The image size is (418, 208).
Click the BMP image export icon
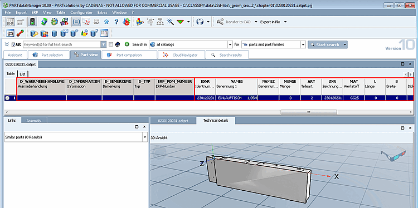(x=10, y=22)
